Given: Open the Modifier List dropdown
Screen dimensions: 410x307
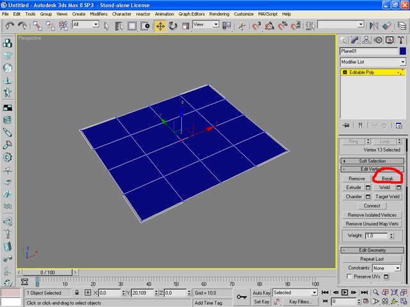Looking at the screenshot, I should [373, 62].
